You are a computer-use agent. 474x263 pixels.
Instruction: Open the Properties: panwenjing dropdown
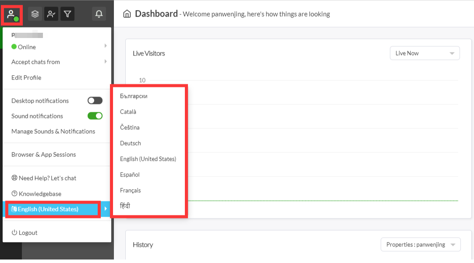point(420,245)
